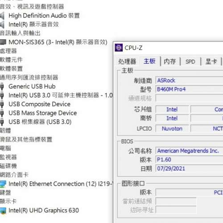This screenshot has width=223, height=223.
Task: Click the empty 通道规格 field in CPU-Z
Action: click(189, 98)
